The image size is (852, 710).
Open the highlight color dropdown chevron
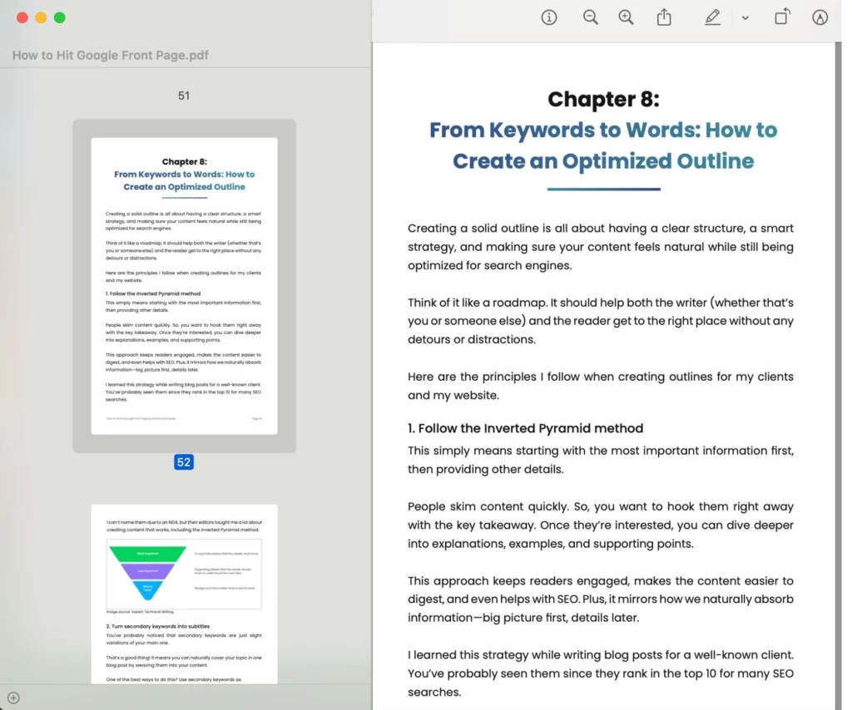click(745, 17)
